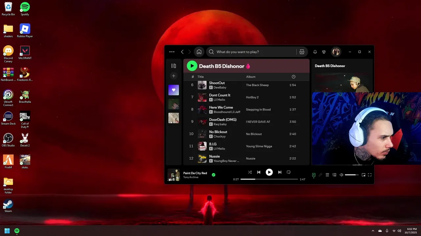Create a playlist with the plus icon
421x236 pixels.
pos(174,76)
